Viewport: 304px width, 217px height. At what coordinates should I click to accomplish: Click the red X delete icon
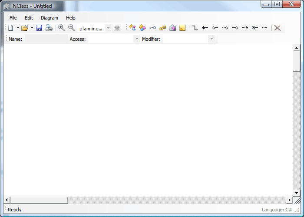pos(278,28)
